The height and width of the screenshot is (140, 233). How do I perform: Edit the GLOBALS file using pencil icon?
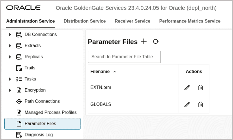click(x=187, y=104)
